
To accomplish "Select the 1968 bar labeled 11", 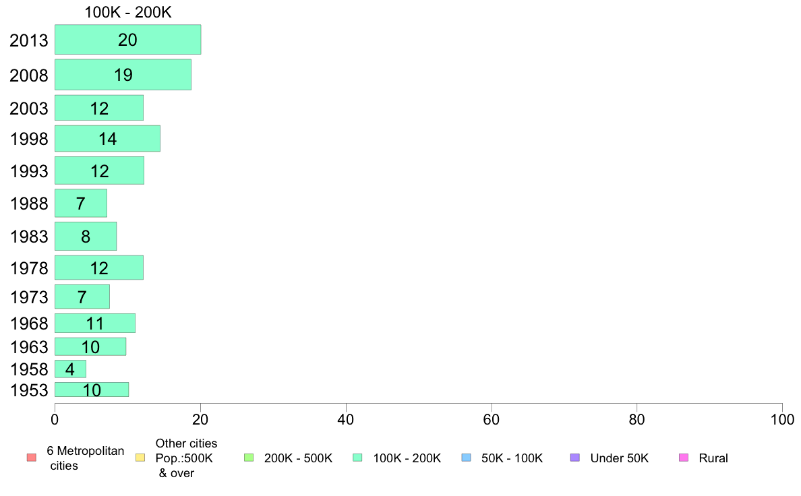I will [x=95, y=323].
